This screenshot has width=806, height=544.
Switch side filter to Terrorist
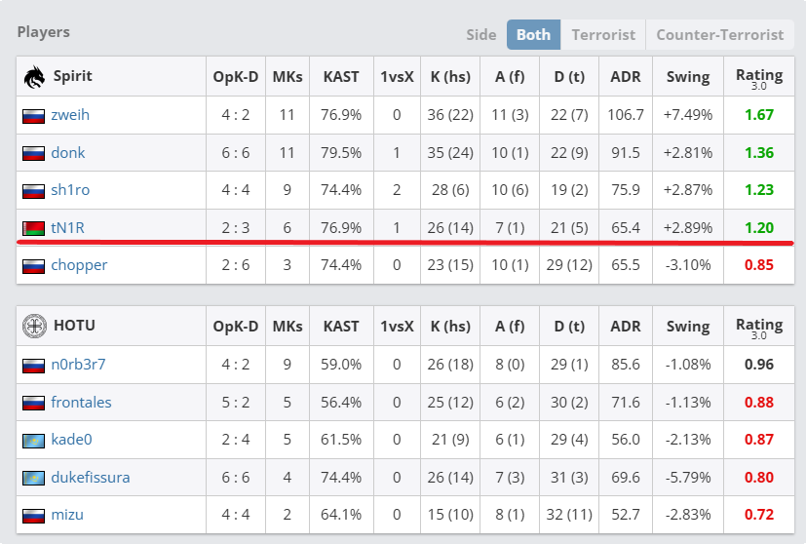pyautogui.click(x=603, y=35)
